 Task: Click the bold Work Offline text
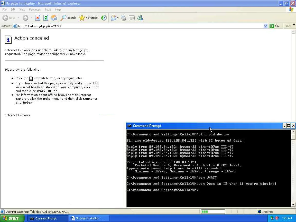click(x=47, y=91)
